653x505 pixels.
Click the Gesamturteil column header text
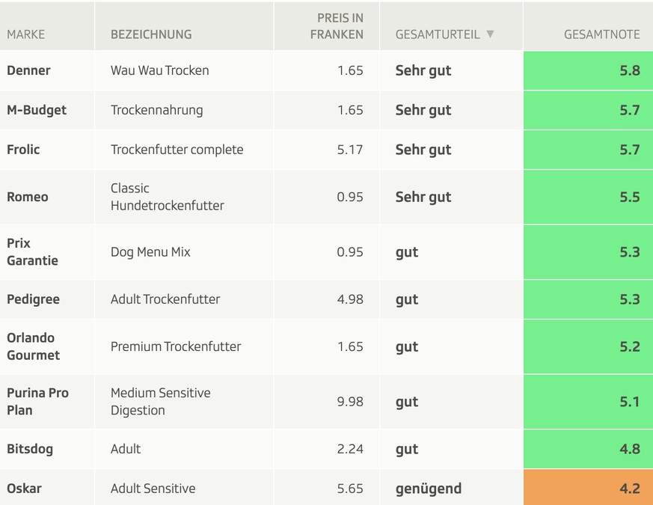pyautogui.click(x=438, y=34)
